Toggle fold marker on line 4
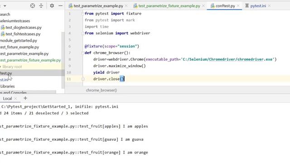Viewport: 290px width, 163px height. pos(83,33)
